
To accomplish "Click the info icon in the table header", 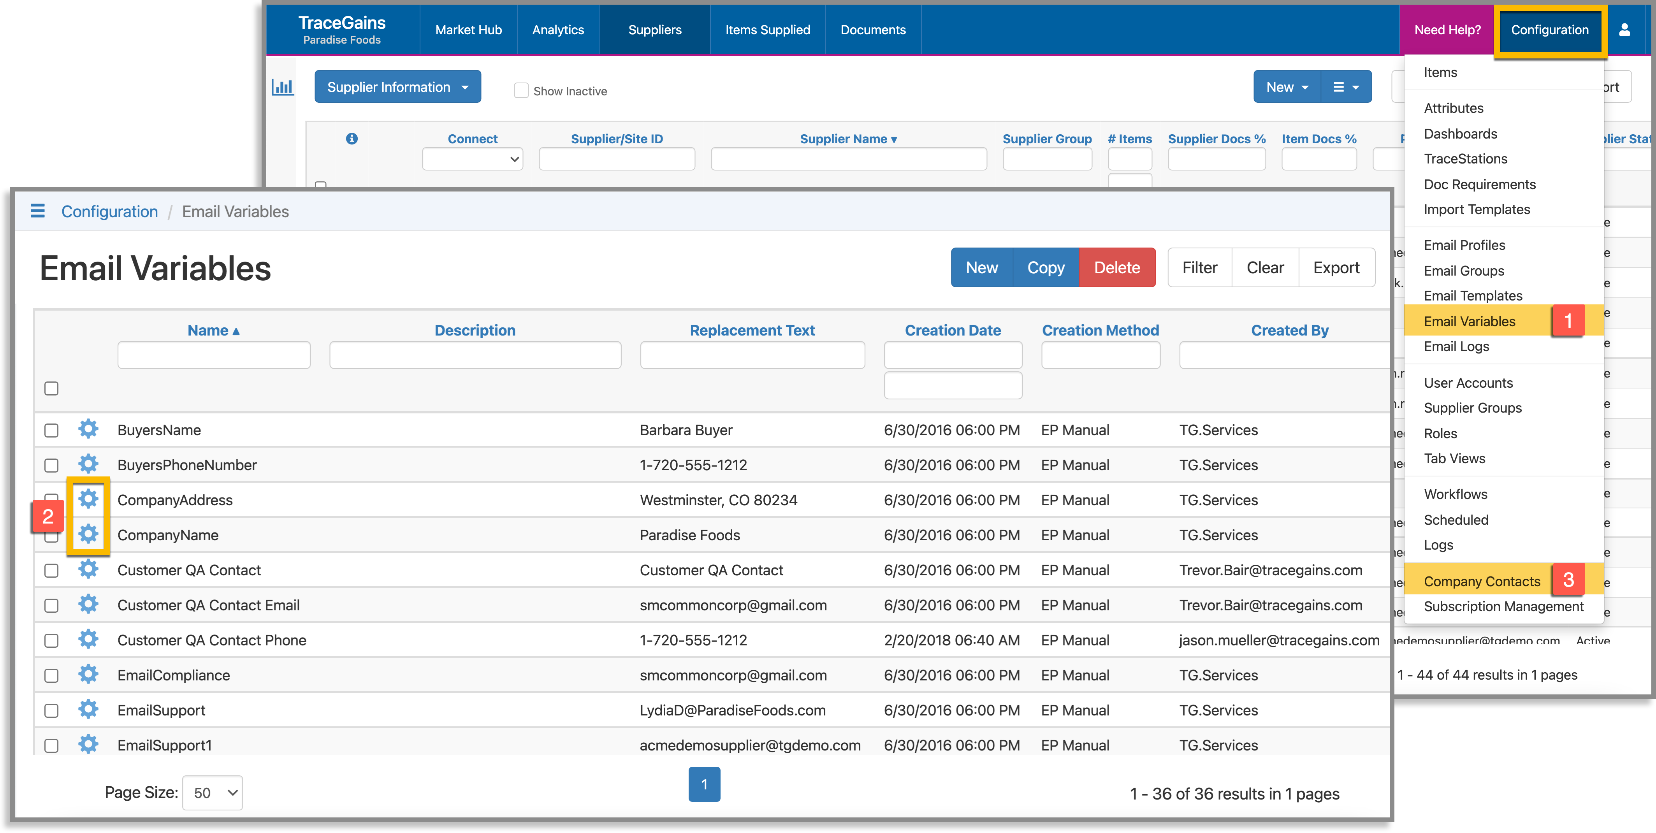I will point(352,138).
